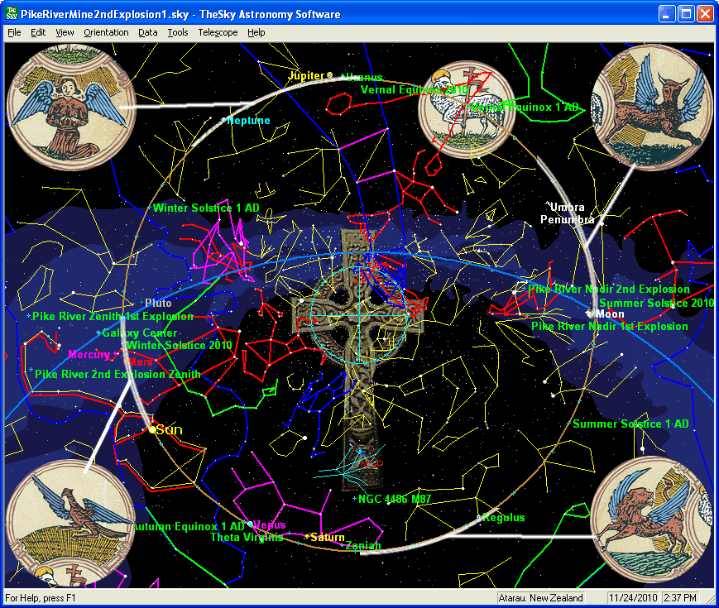
Task: Open the Orientation menu
Action: [x=106, y=32]
